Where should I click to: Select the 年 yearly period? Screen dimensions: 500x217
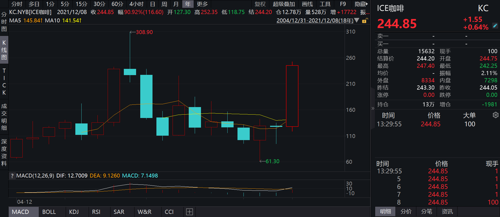(188, 4)
